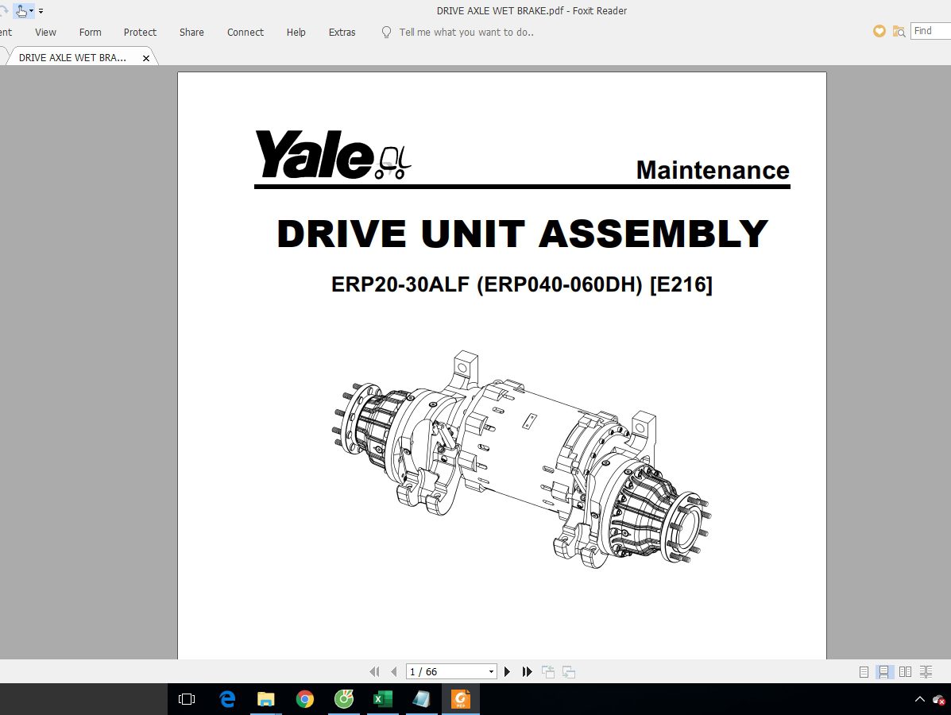The image size is (951, 715).
Task: Open Task View in the taskbar
Action: click(187, 699)
